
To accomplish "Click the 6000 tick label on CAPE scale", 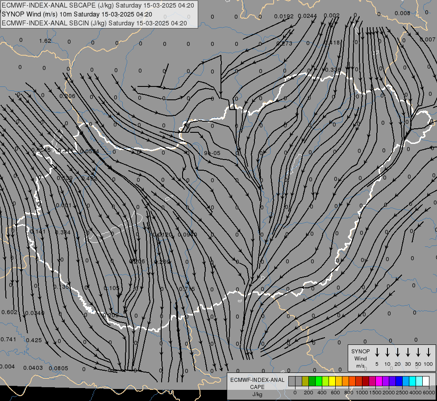I will tap(429, 393).
